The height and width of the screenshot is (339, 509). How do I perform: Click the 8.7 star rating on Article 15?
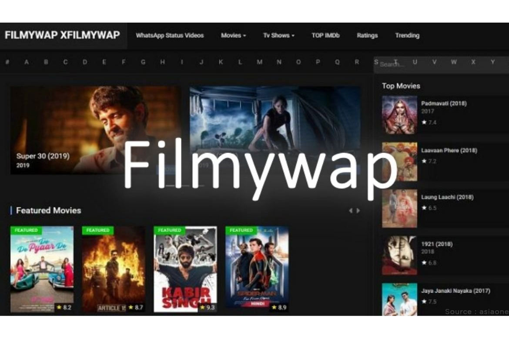click(136, 307)
